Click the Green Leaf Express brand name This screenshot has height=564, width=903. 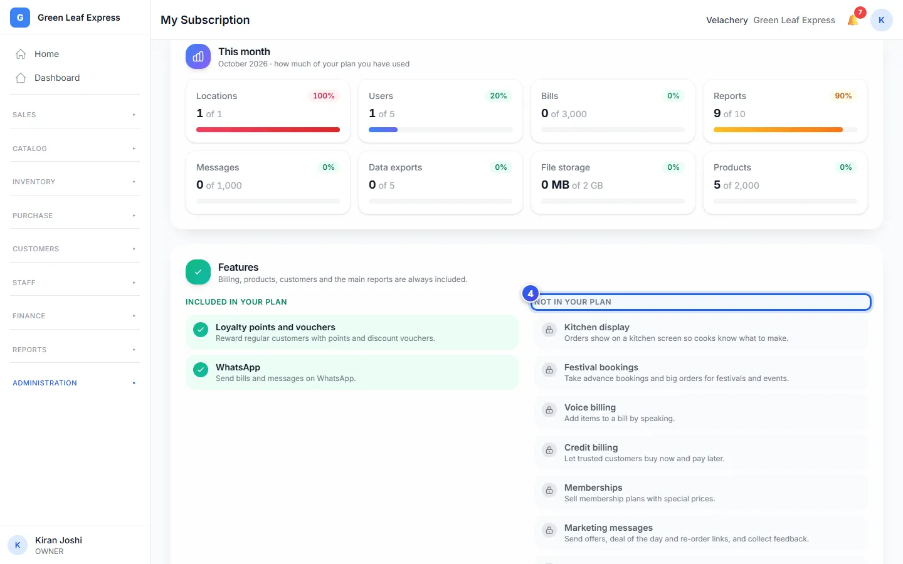tap(79, 18)
